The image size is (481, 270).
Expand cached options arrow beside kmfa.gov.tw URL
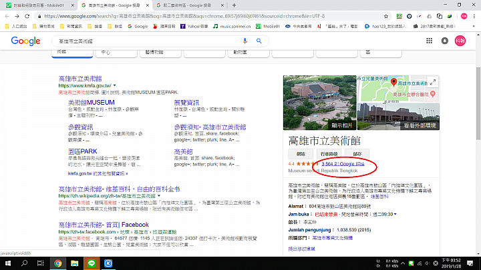115,85
